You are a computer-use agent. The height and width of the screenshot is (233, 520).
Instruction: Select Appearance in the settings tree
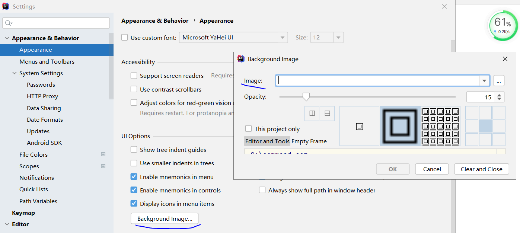(x=57, y=50)
